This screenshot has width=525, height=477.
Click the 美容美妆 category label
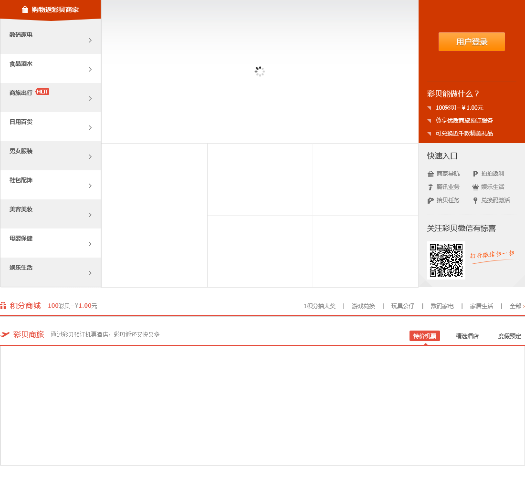21,209
